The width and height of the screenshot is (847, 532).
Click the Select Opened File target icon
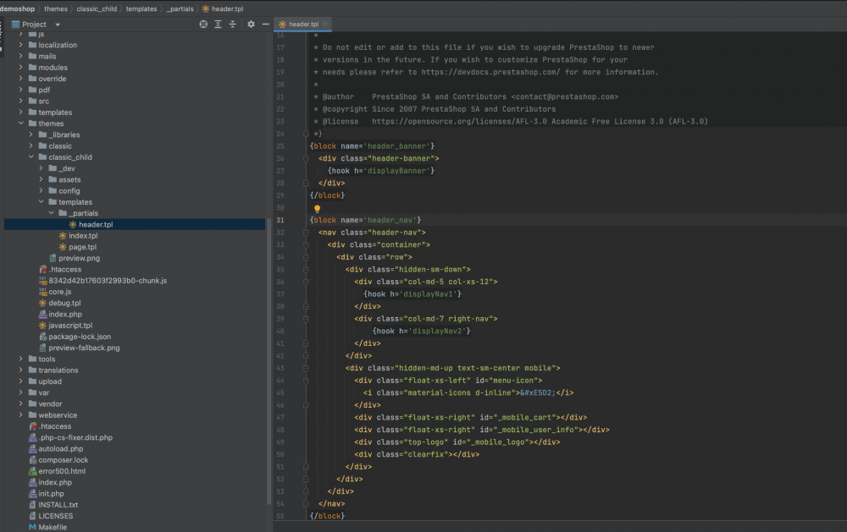(202, 25)
